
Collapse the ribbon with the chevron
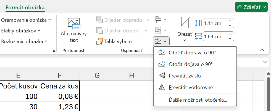point(262,50)
